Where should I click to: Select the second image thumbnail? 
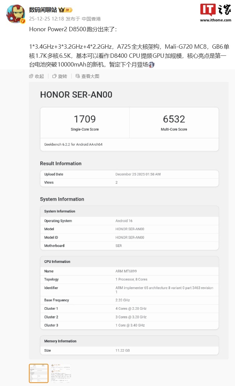61,373
